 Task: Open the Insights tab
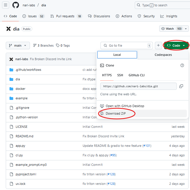pyautogui.click(x=169, y=16)
